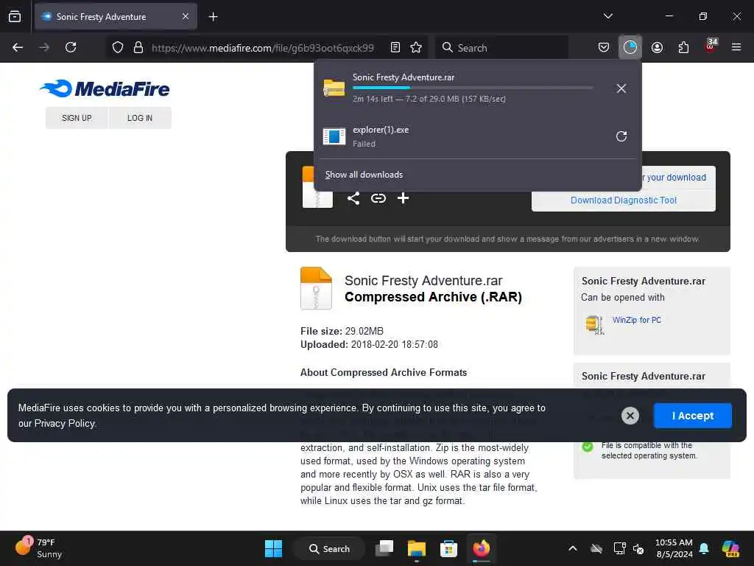Open the Copilot preview icon

coord(730,548)
